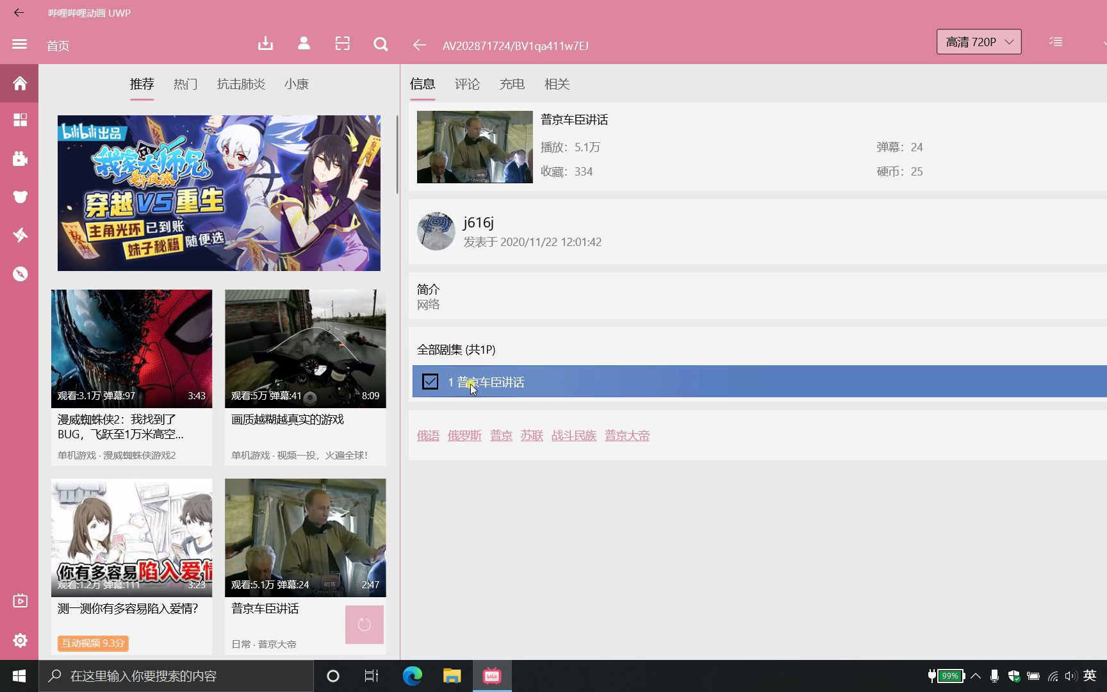Click the 普京 tag link
1107x692 pixels.
[x=501, y=436]
